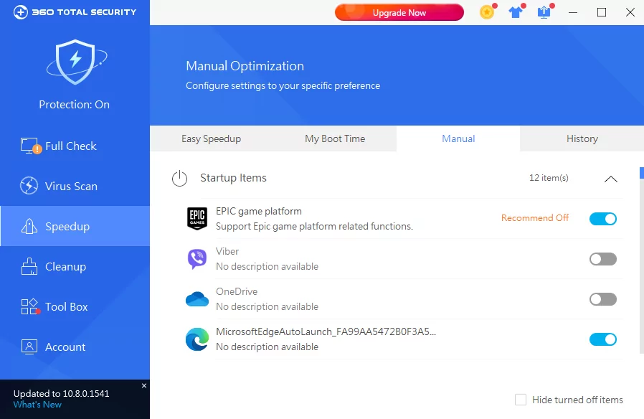
Task: Click the Viber app icon
Action: coord(197,259)
